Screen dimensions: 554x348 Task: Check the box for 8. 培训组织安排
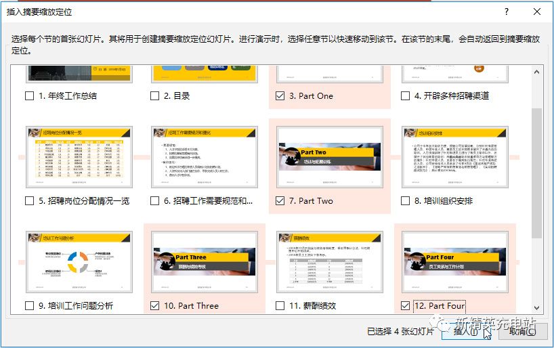[405, 200]
